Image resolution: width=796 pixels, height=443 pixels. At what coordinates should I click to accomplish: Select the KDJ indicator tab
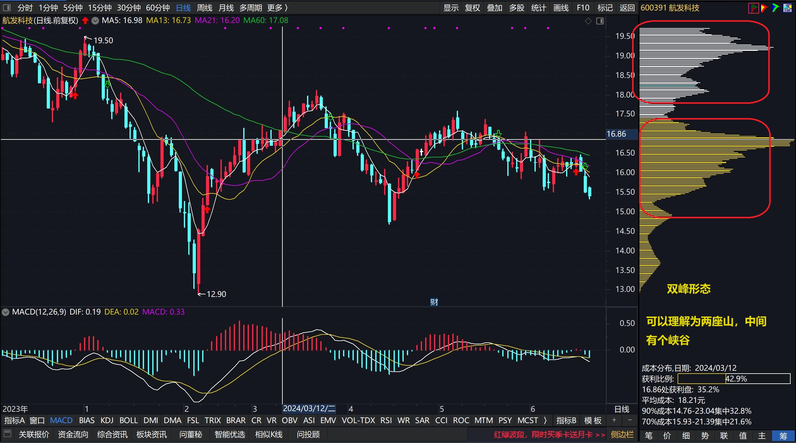pos(107,420)
